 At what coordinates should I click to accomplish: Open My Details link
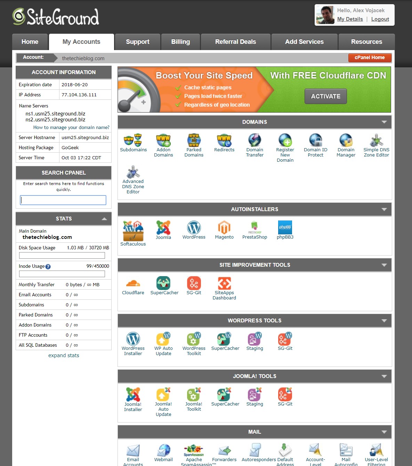click(350, 19)
